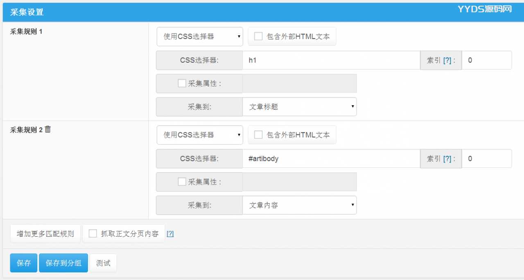Tick the 采集属性 checkbox in rule 1
Screen dimensions: 524x280
[182, 83]
